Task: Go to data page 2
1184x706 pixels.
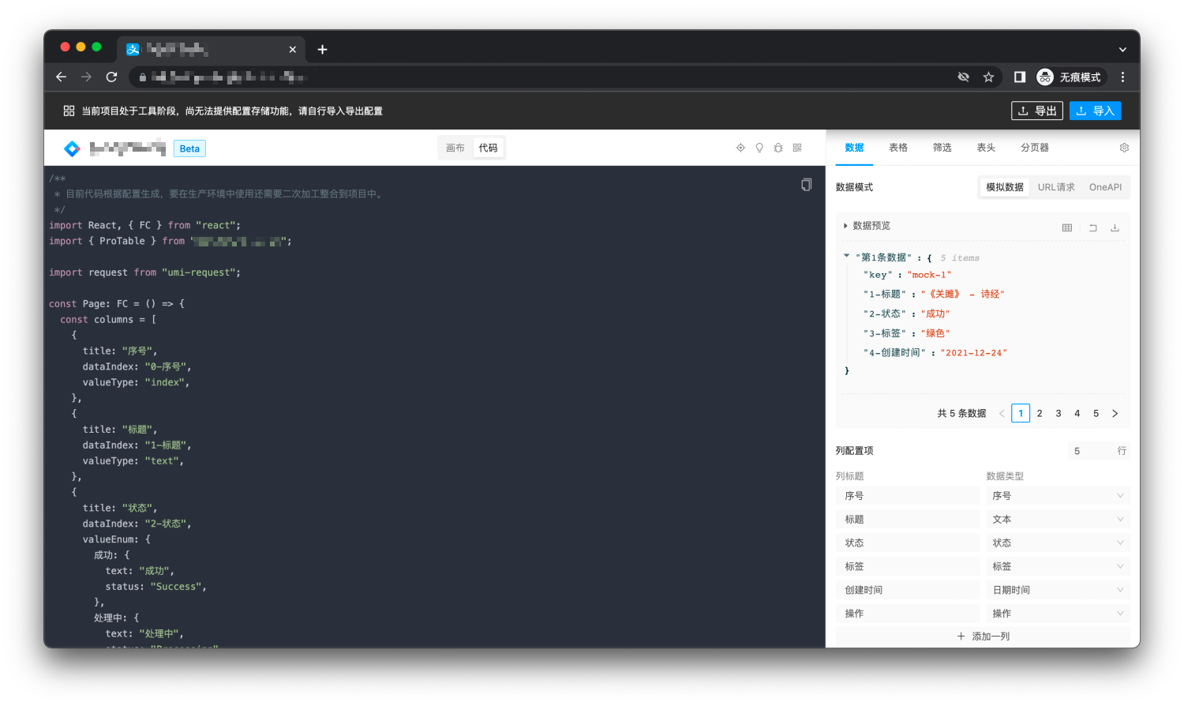Action: pyautogui.click(x=1040, y=413)
